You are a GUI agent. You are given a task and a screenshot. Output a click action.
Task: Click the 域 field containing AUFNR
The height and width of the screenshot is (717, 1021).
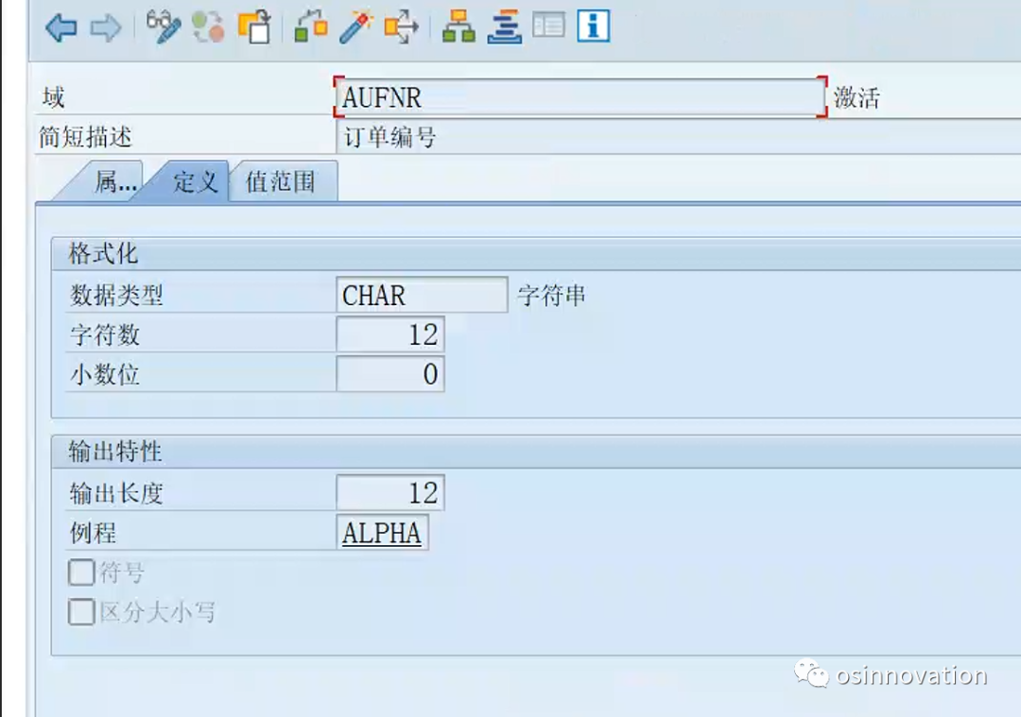[x=580, y=97]
